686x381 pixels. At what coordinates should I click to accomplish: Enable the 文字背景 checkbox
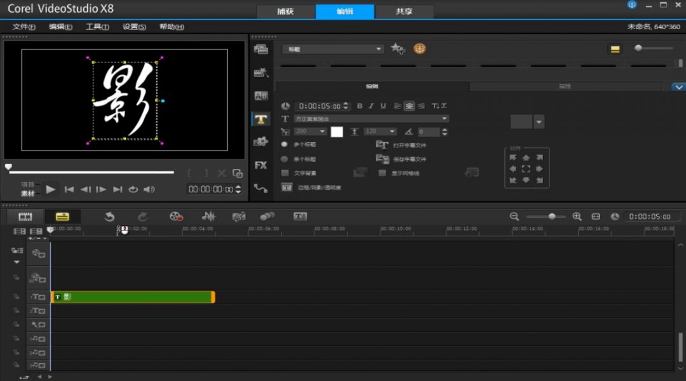point(285,173)
